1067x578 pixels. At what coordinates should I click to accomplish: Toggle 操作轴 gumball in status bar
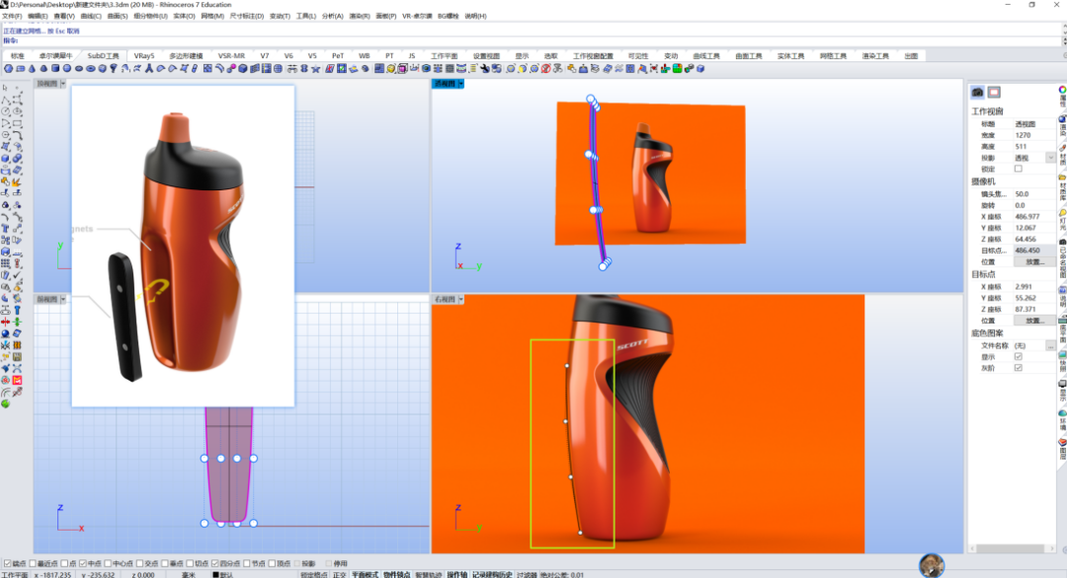pyautogui.click(x=456, y=575)
